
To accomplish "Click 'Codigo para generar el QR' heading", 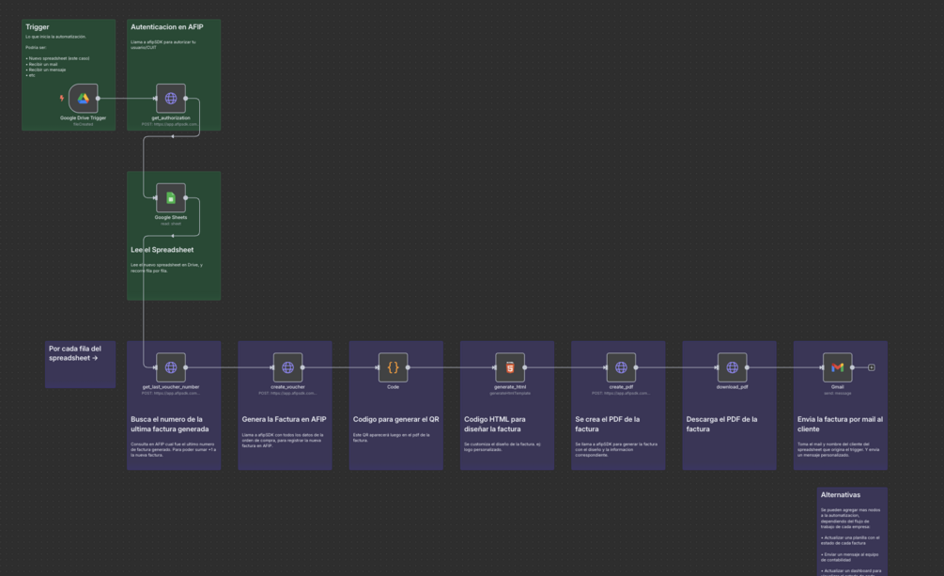I will click(x=395, y=419).
